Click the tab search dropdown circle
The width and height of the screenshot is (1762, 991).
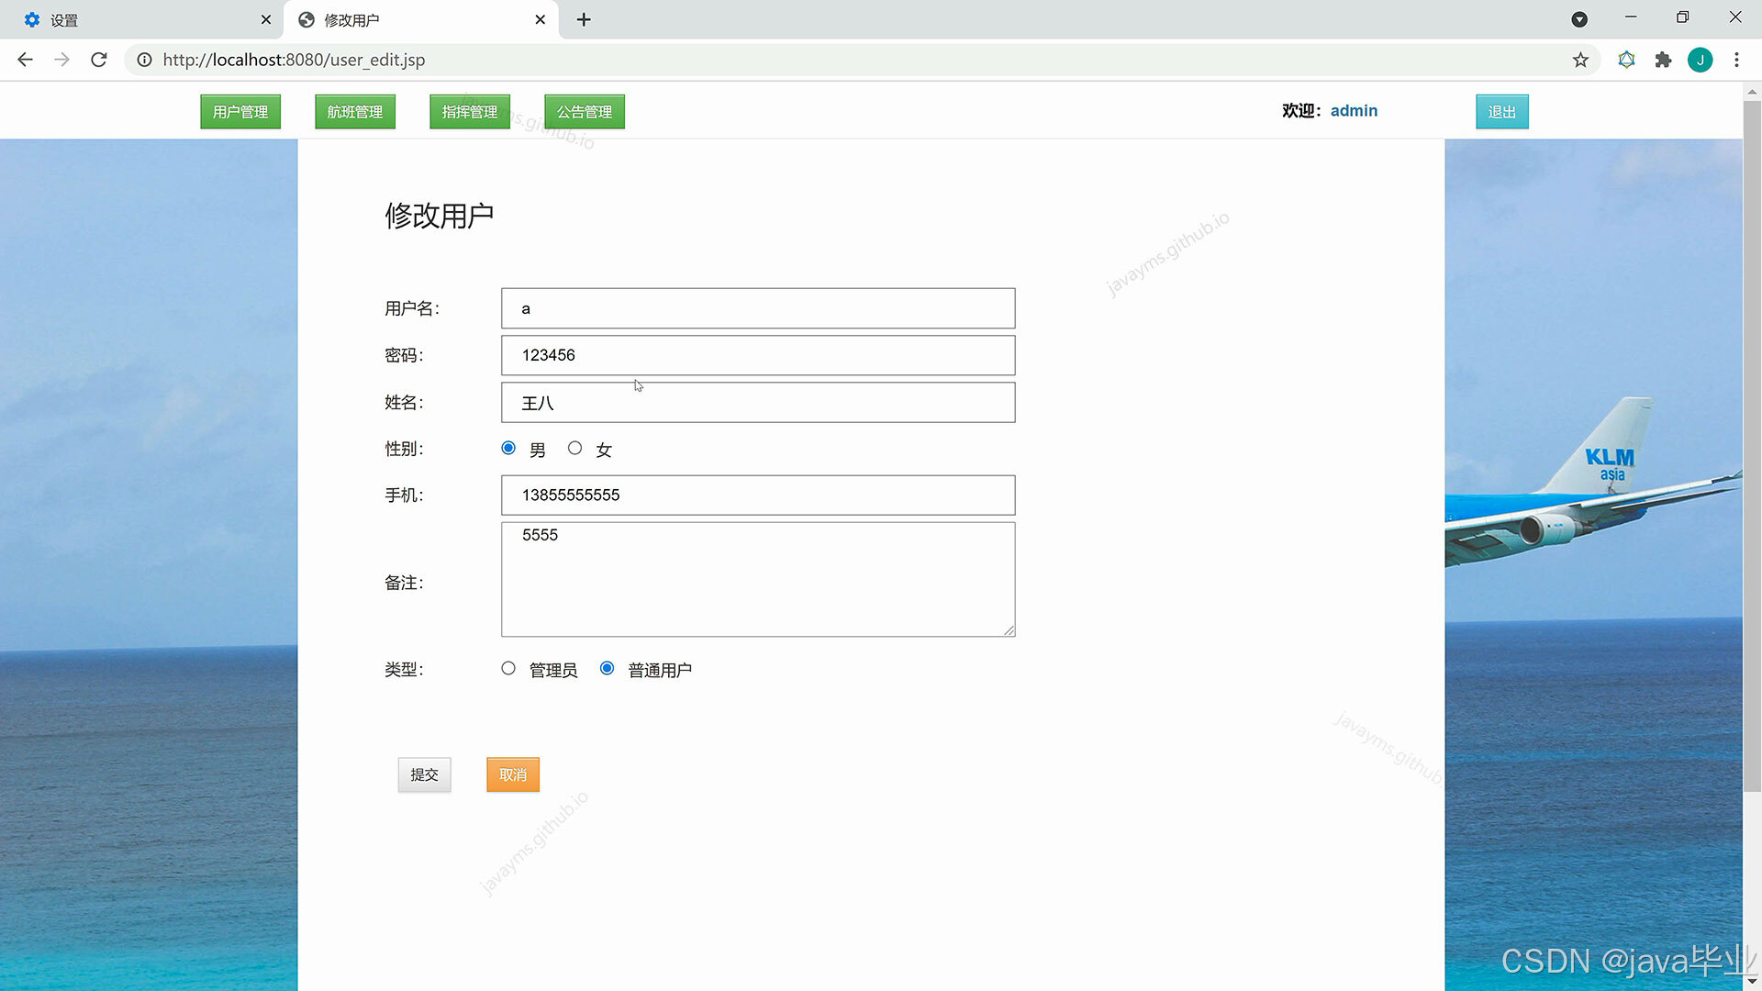(x=1579, y=19)
